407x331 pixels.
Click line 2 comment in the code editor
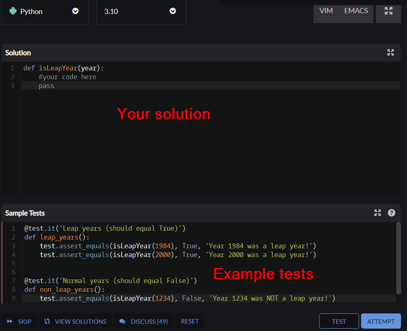pyautogui.click(x=67, y=77)
